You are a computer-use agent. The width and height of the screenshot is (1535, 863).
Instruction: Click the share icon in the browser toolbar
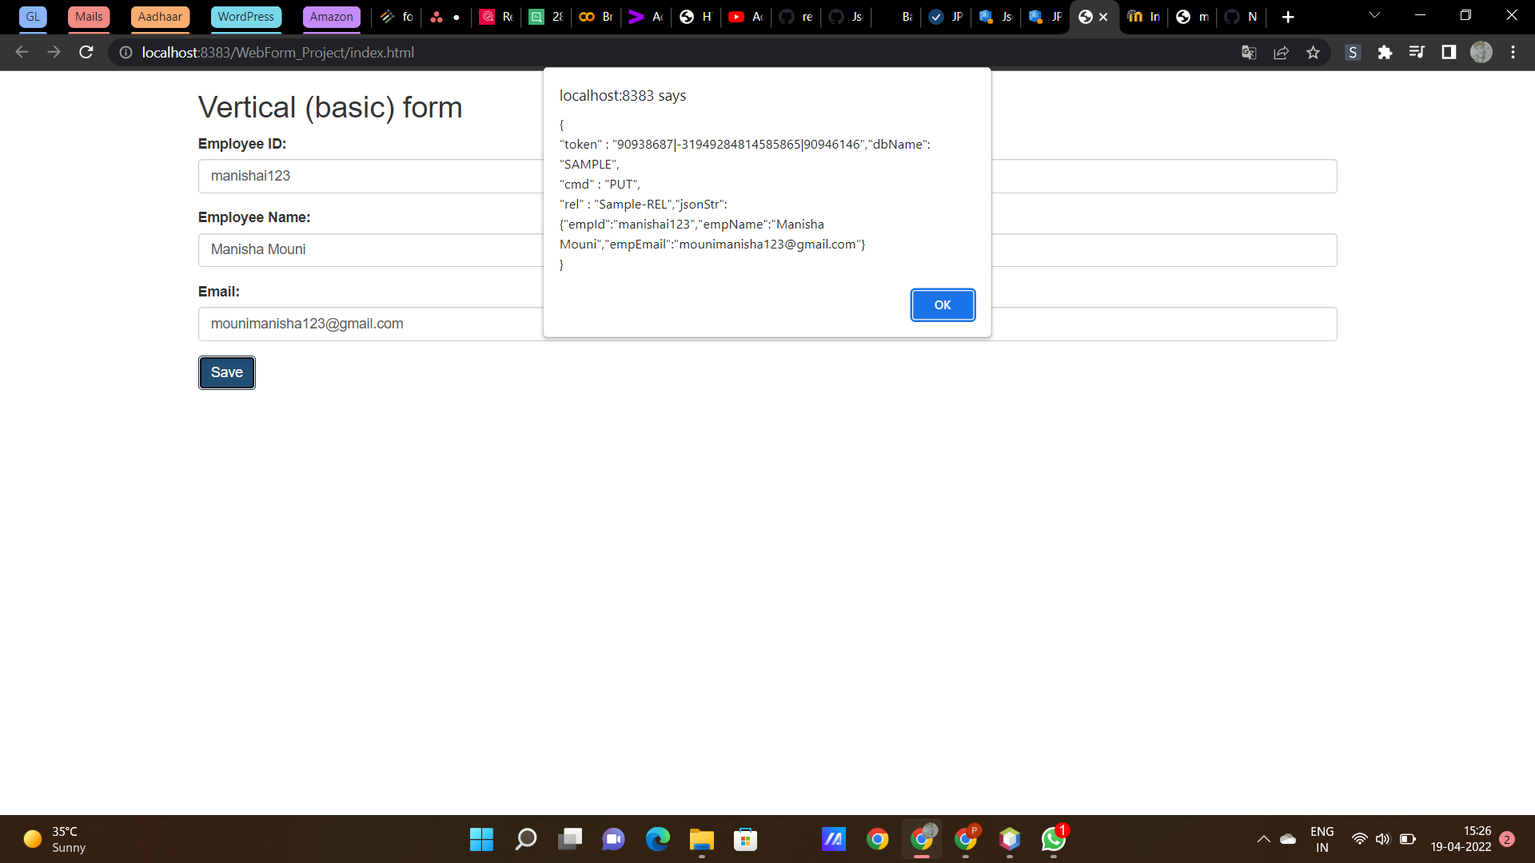[1282, 52]
